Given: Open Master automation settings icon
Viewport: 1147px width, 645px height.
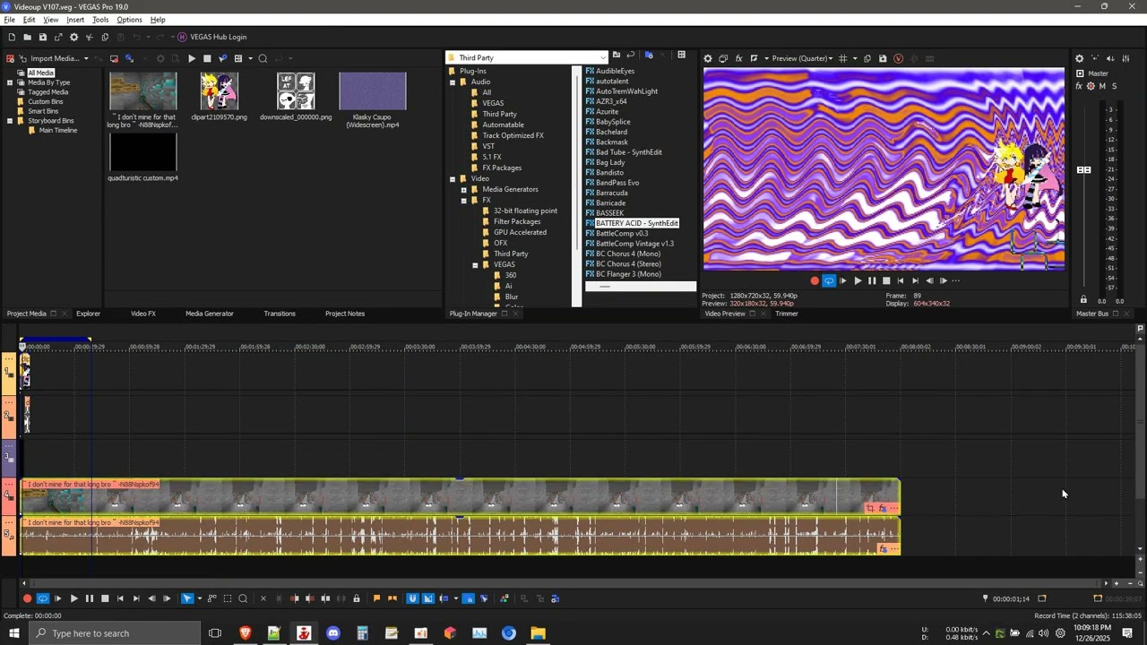Looking at the screenshot, I should 1091,86.
